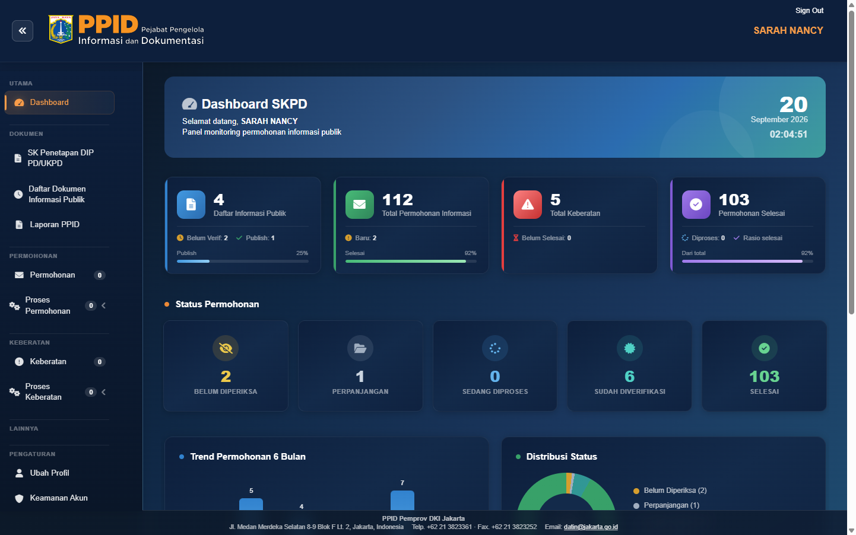Click the Proses Permohonan gears icon
Screen dimensions: 856x535
15,306
